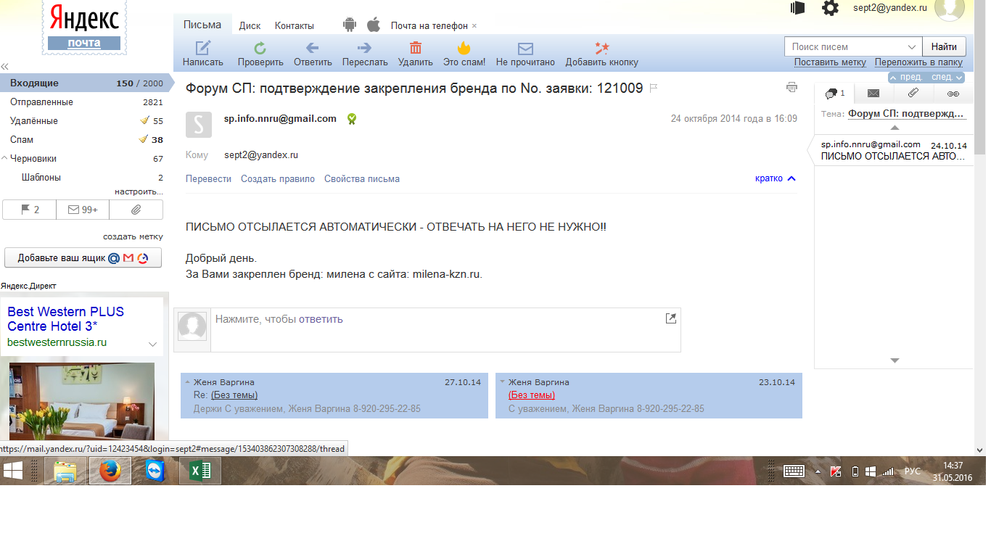This screenshot has width=991, height=557.
Task: Open the search options dropdown arrow
Action: (x=913, y=46)
